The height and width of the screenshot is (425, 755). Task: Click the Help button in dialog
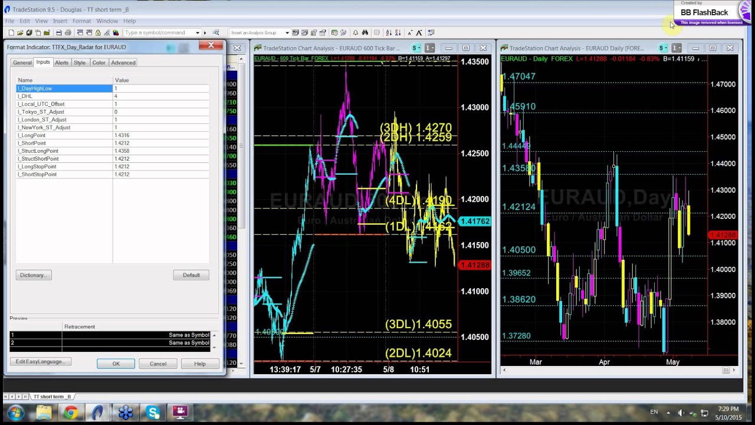200,364
